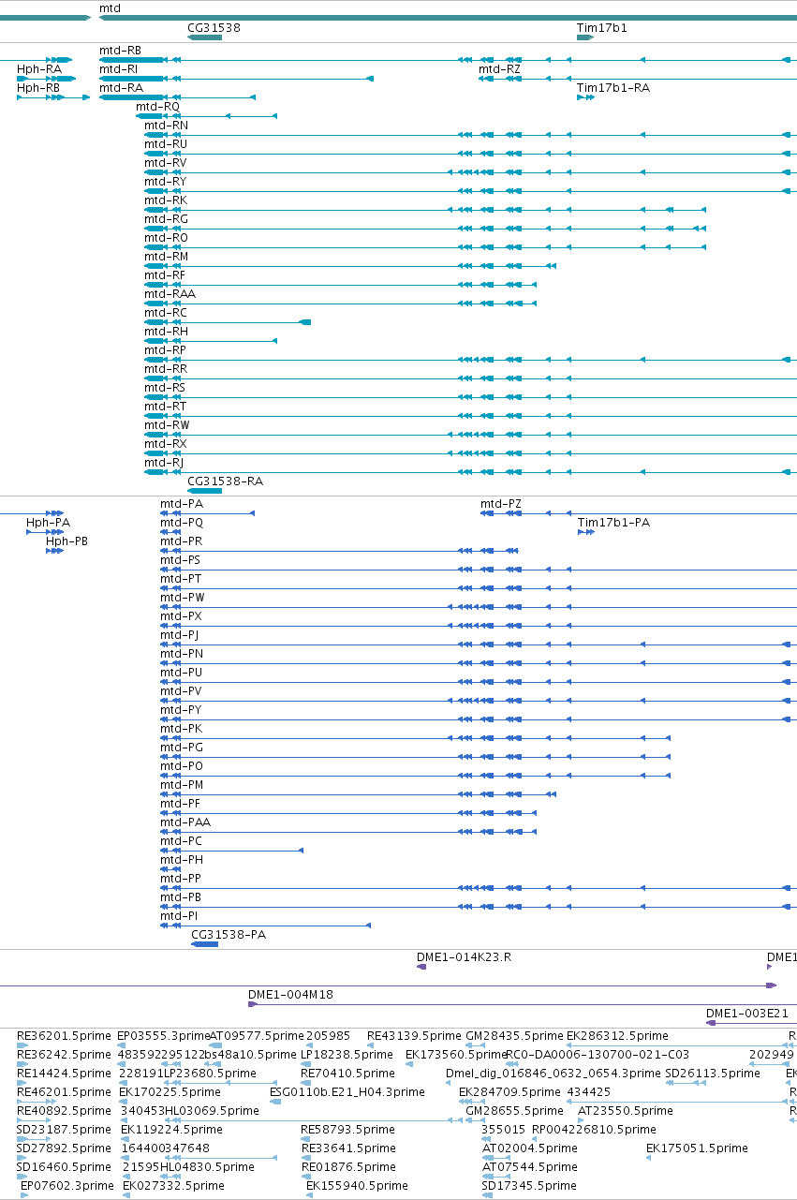Viewport: 797px width, 1200px height.
Task: Click the mtd-RM transcript label
Action: point(167,257)
